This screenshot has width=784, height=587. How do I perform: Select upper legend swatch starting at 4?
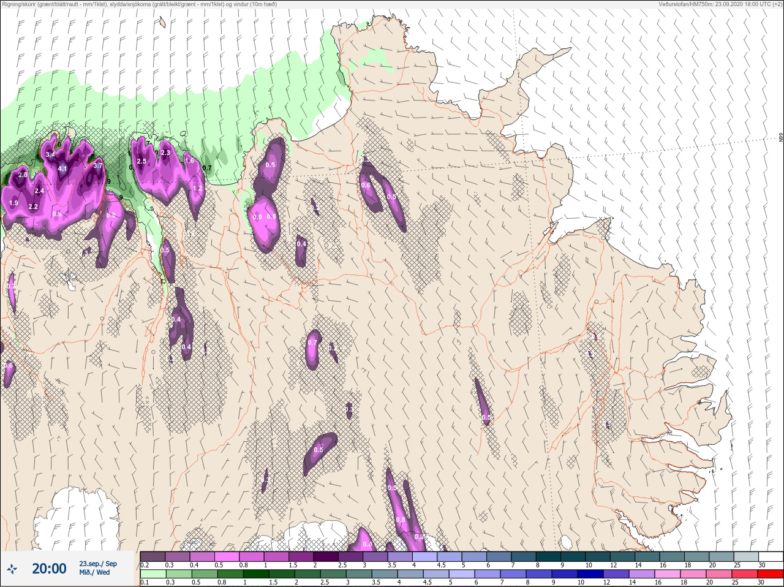click(x=425, y=556)
